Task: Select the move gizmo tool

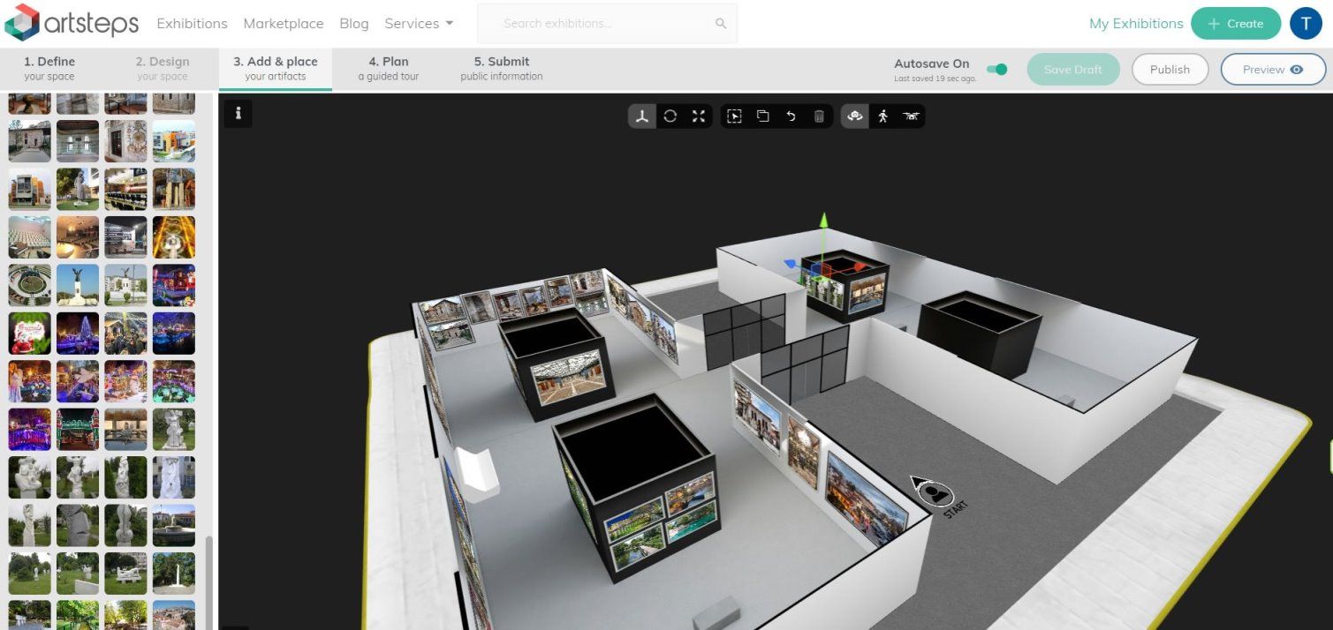Action: (x=642, y=116)
